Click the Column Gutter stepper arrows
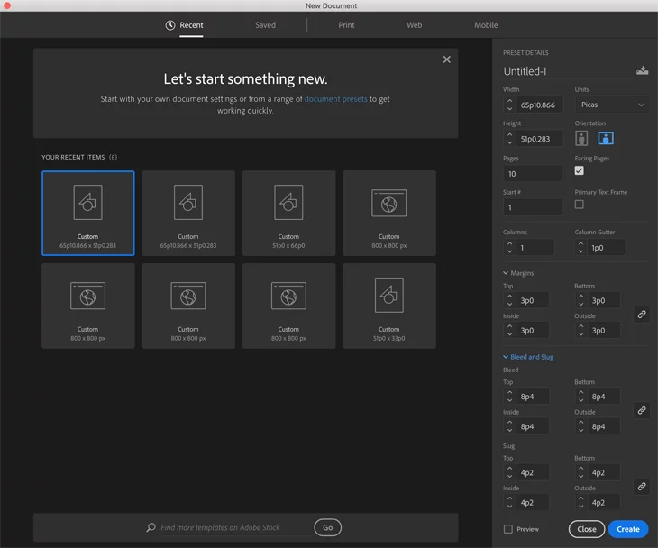 580,248
